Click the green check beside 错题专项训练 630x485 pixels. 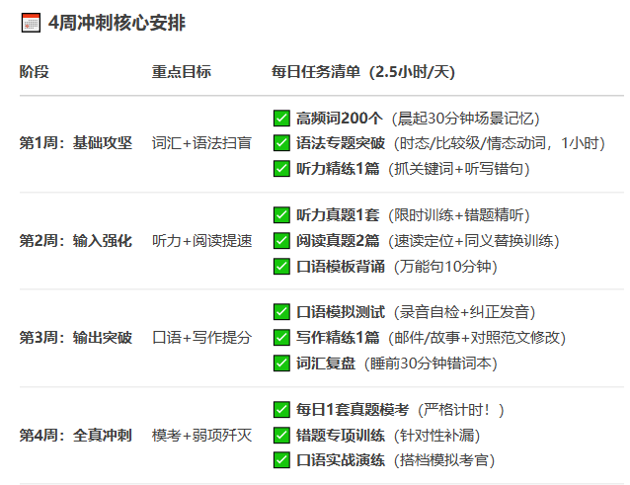coord(281,436)
